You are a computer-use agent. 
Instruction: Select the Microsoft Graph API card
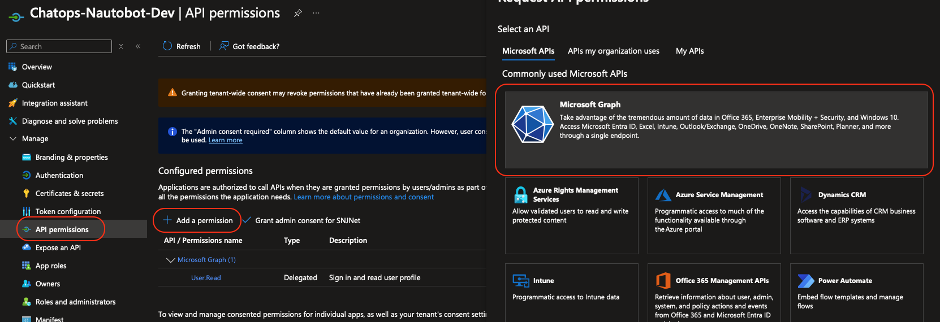[716, 130]
